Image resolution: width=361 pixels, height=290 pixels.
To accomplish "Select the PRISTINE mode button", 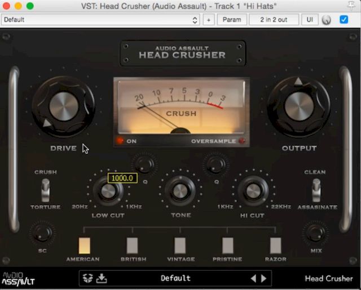I will 228,246.
